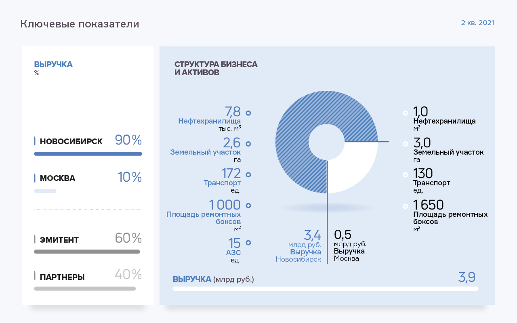The width and height of the screenshot is (517, 323).
Task: Click the blue bullet next to 2,6 Земельный участок
Action: 248,144
